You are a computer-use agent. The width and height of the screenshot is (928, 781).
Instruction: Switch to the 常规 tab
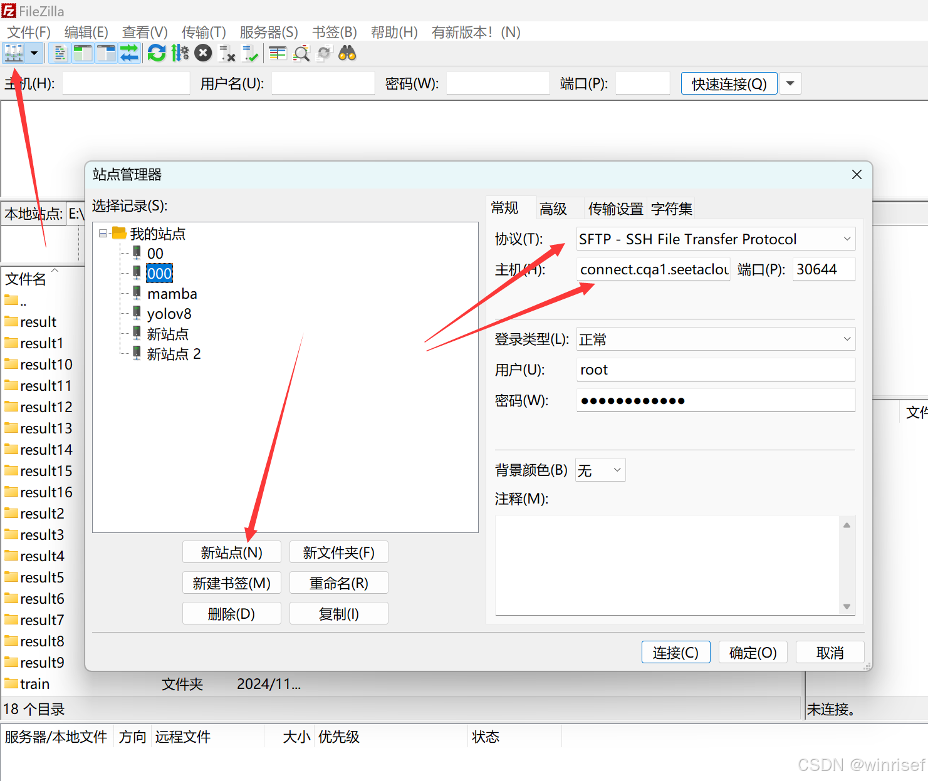[x=504, y=208]
